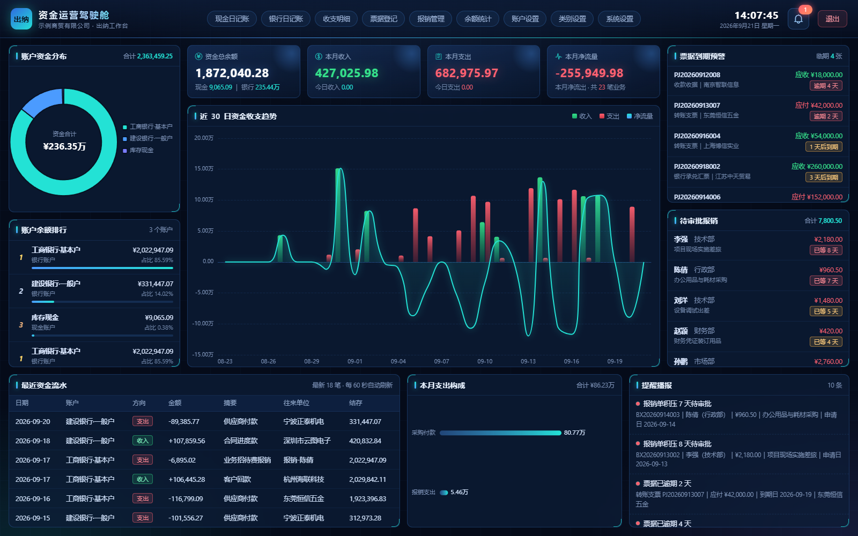Toggle 工商银行-基本户 in donut legend

click(x=147, y=127)
